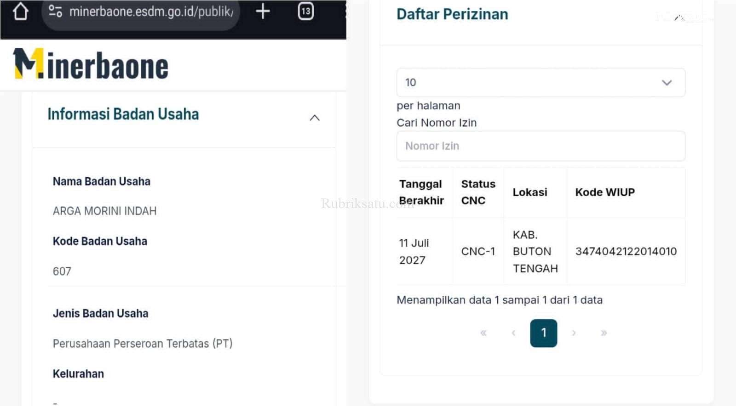This screenshot has height=406, width=736.
Task: Select page 1 in pagination
Action: 543,333
